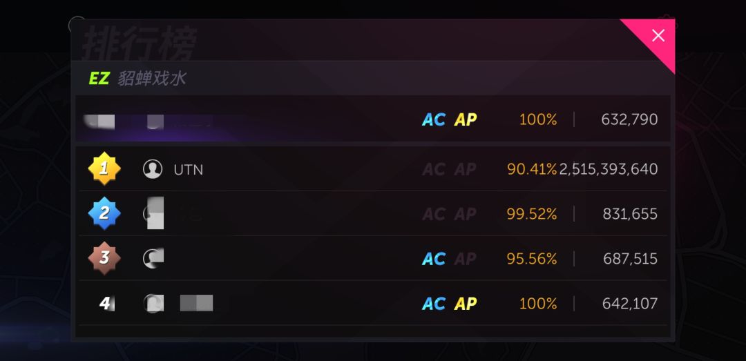Click the rank 4 player avatar
This screenshot has height=361, width=746.
click(x=153, y=303)
